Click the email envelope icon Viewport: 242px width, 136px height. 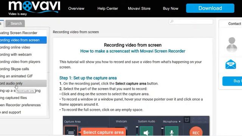[231, 64]
